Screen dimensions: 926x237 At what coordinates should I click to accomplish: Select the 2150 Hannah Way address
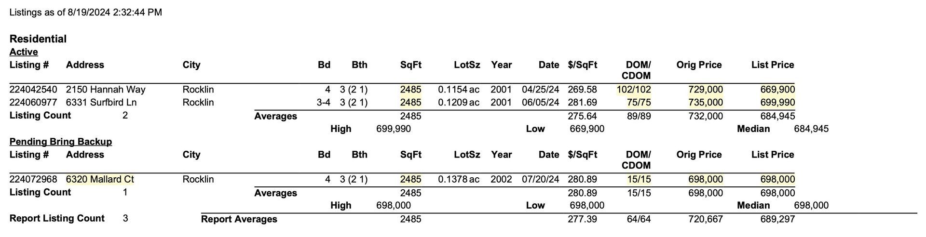click(x=106, y=90)
